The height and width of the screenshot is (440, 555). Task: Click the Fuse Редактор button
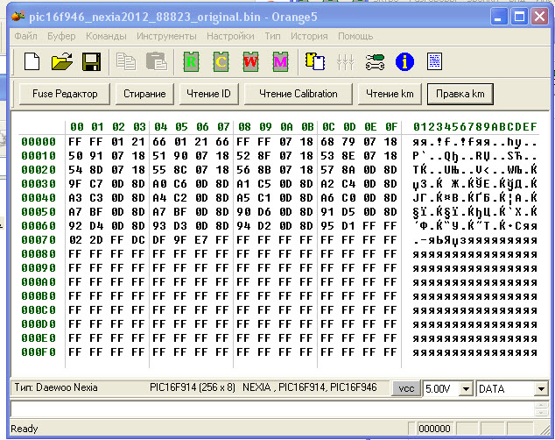click(x=65, y=94)
